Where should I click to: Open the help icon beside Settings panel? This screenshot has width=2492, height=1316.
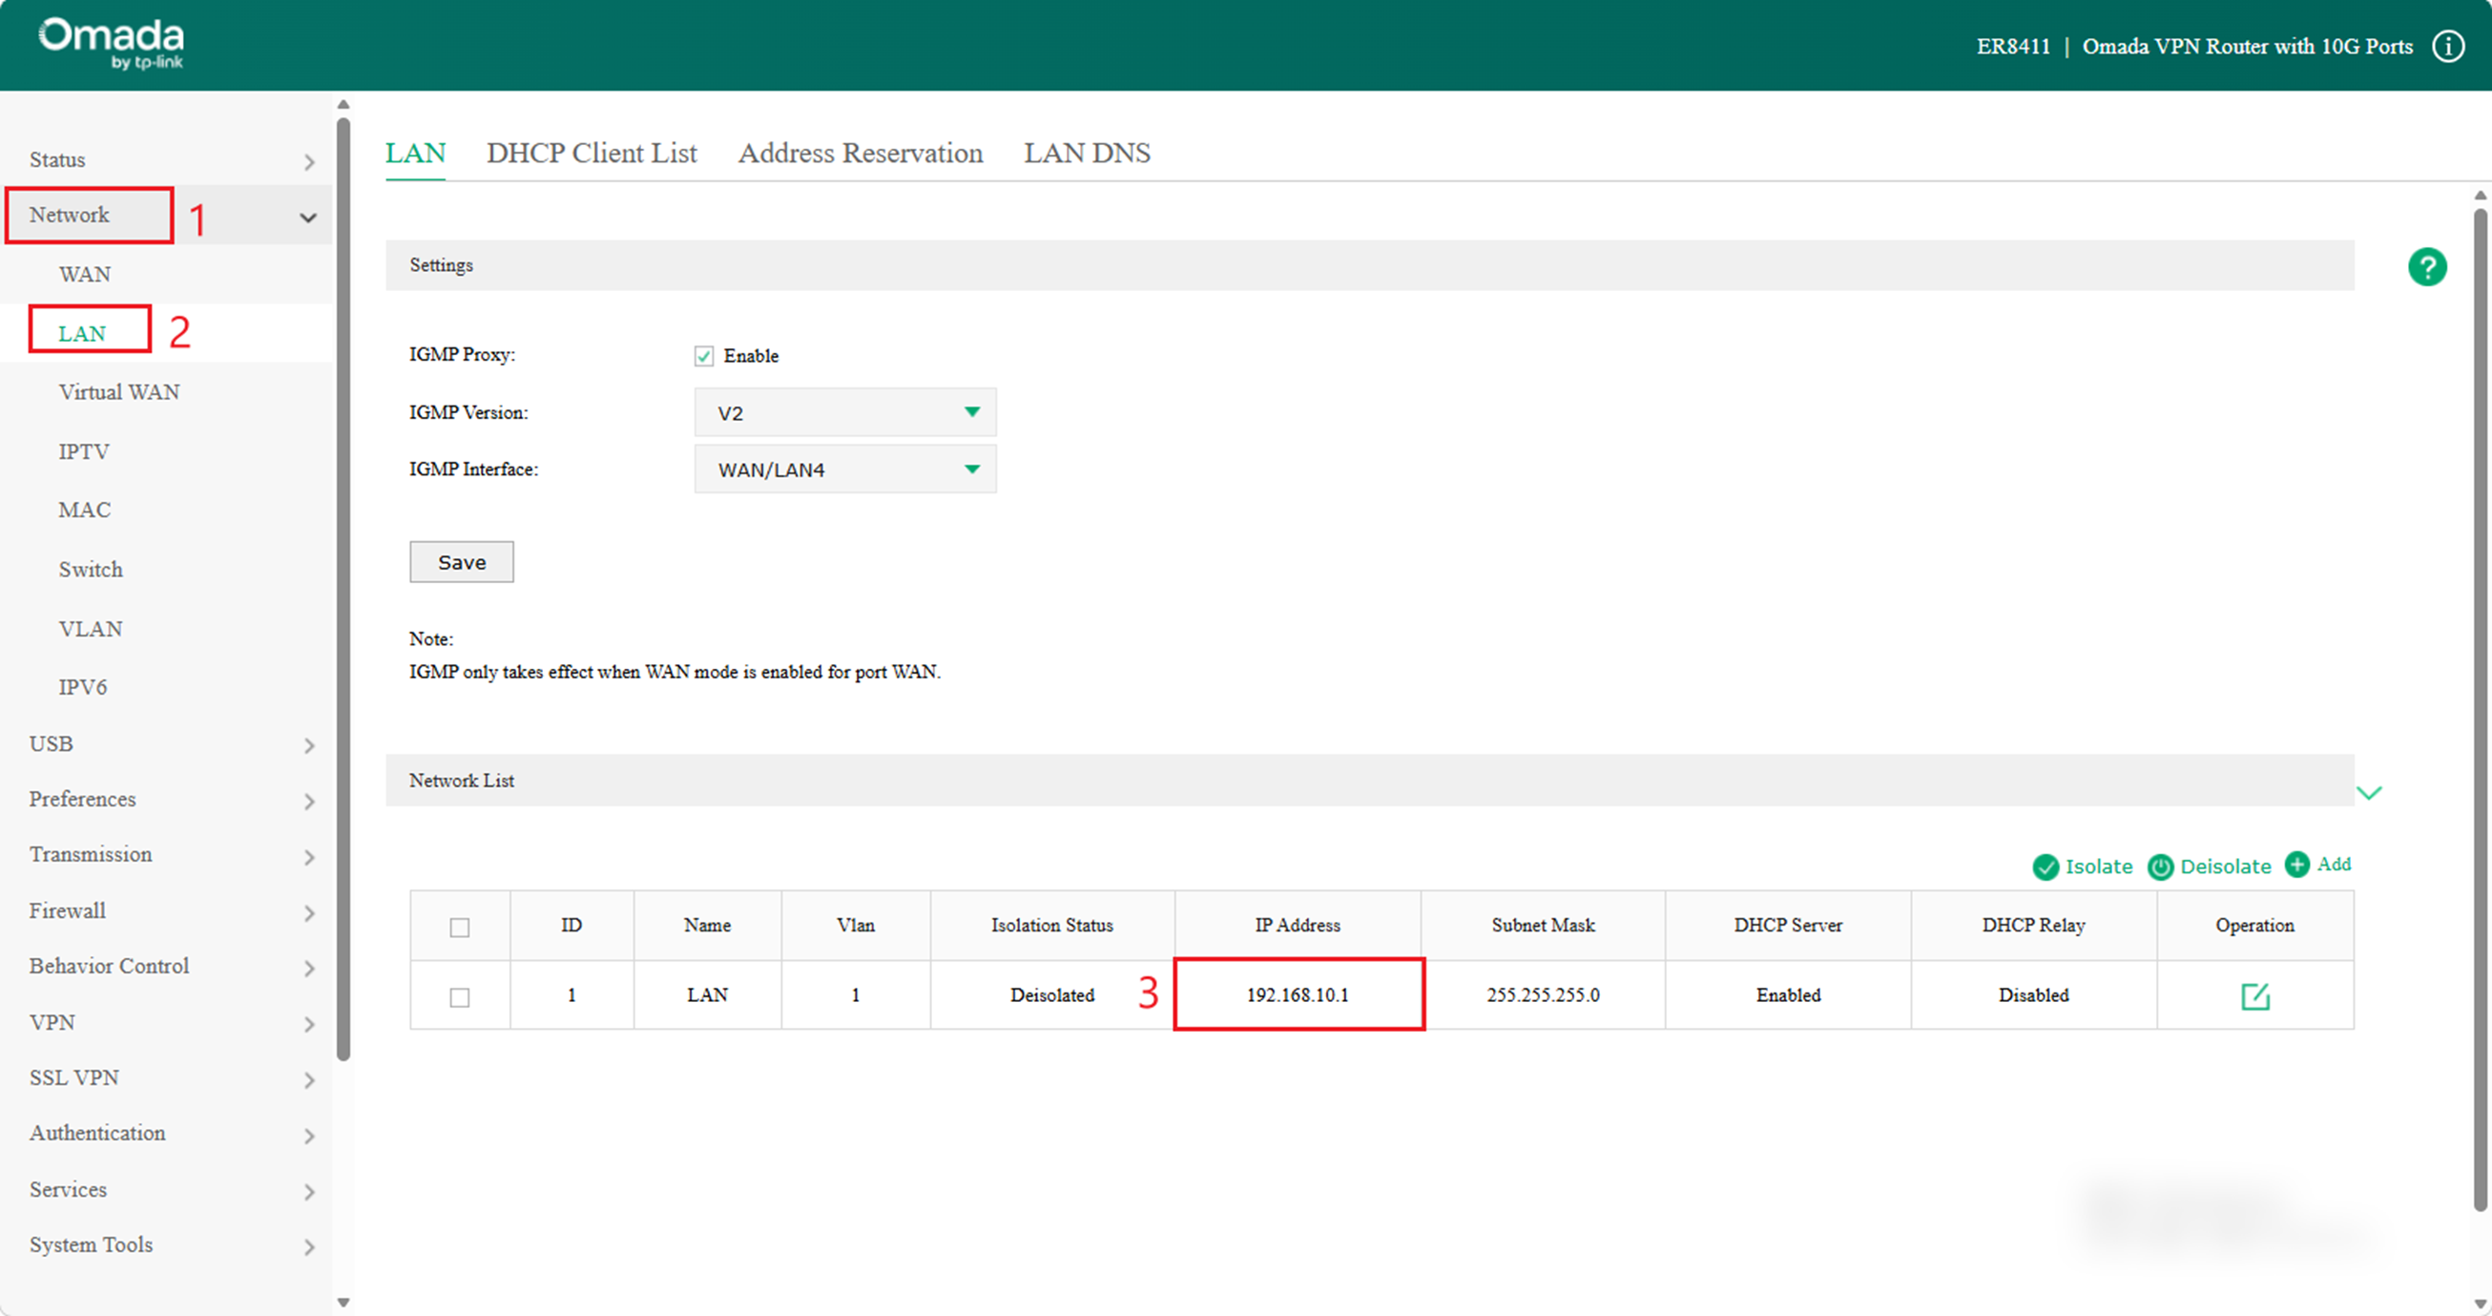click(2427, 266)
